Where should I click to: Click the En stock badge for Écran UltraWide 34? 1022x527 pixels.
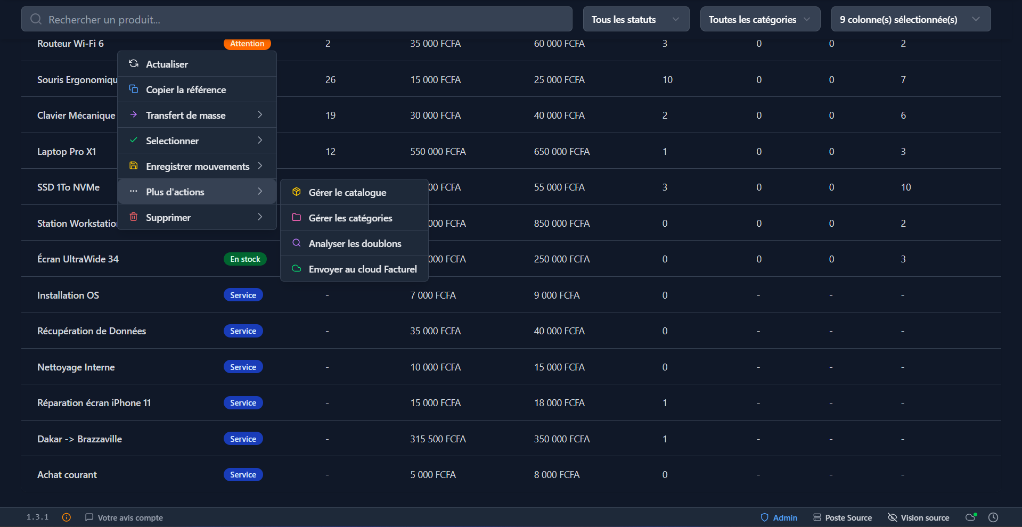point(245,259)
